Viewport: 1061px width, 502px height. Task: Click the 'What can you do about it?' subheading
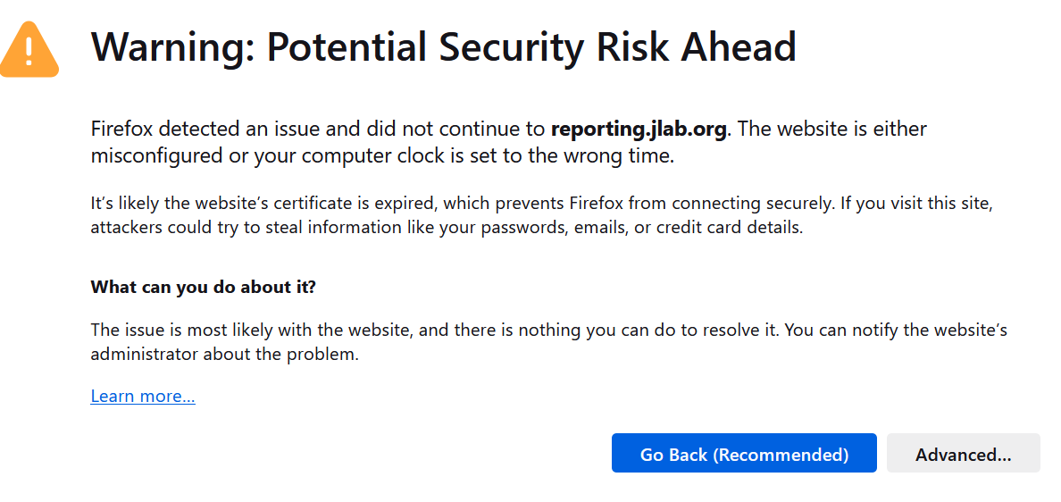[204, 288]
